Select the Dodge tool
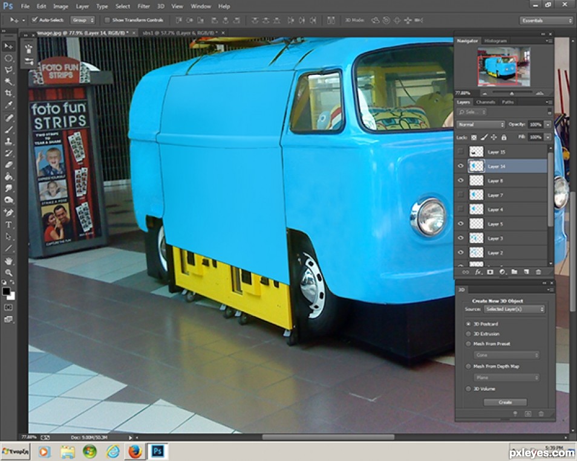This screenshot has width=577, height=461. click(8, 200)
